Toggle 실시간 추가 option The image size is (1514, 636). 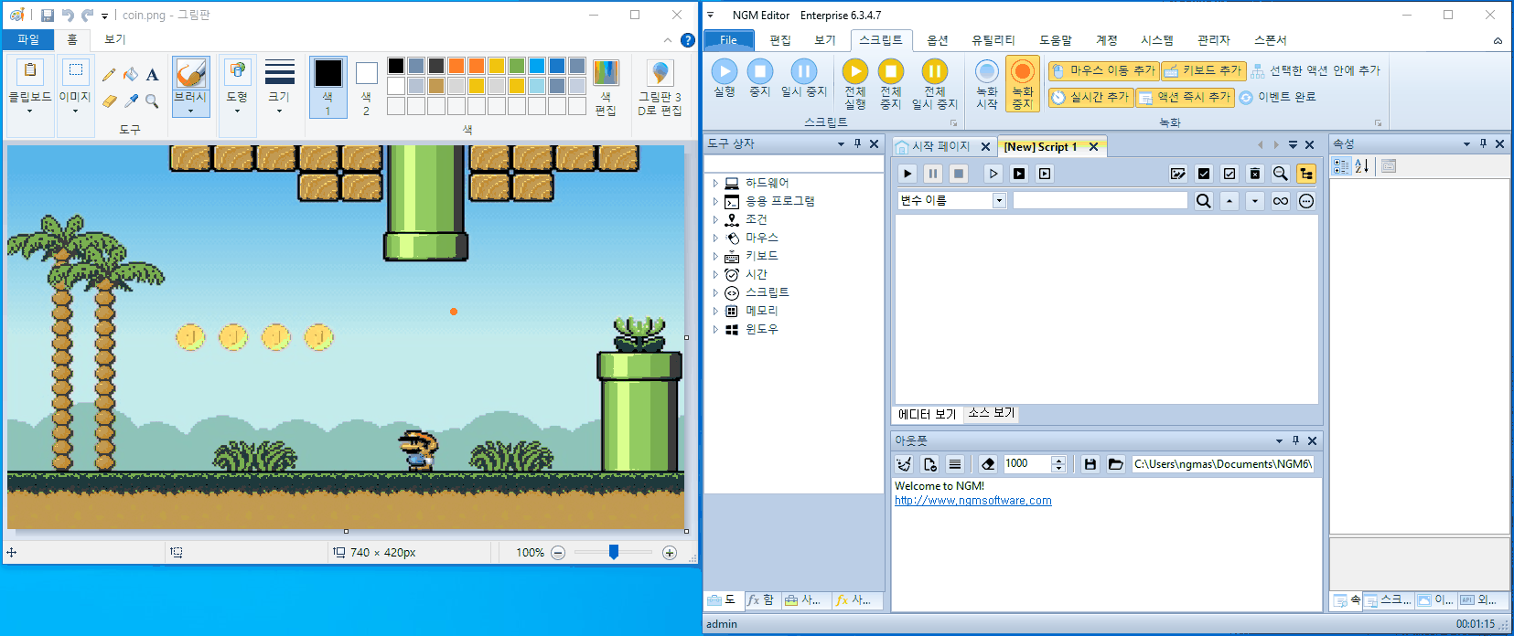tap(1090, 97)
